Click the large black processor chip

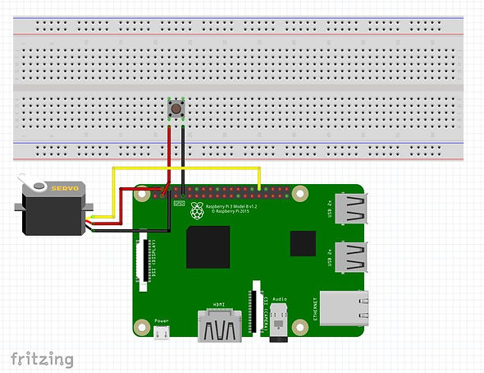(208, 247)
